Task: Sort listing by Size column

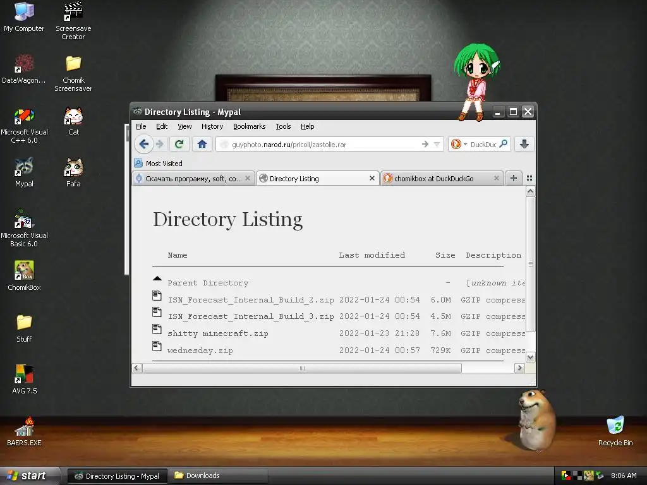Action: click(445, 255)
